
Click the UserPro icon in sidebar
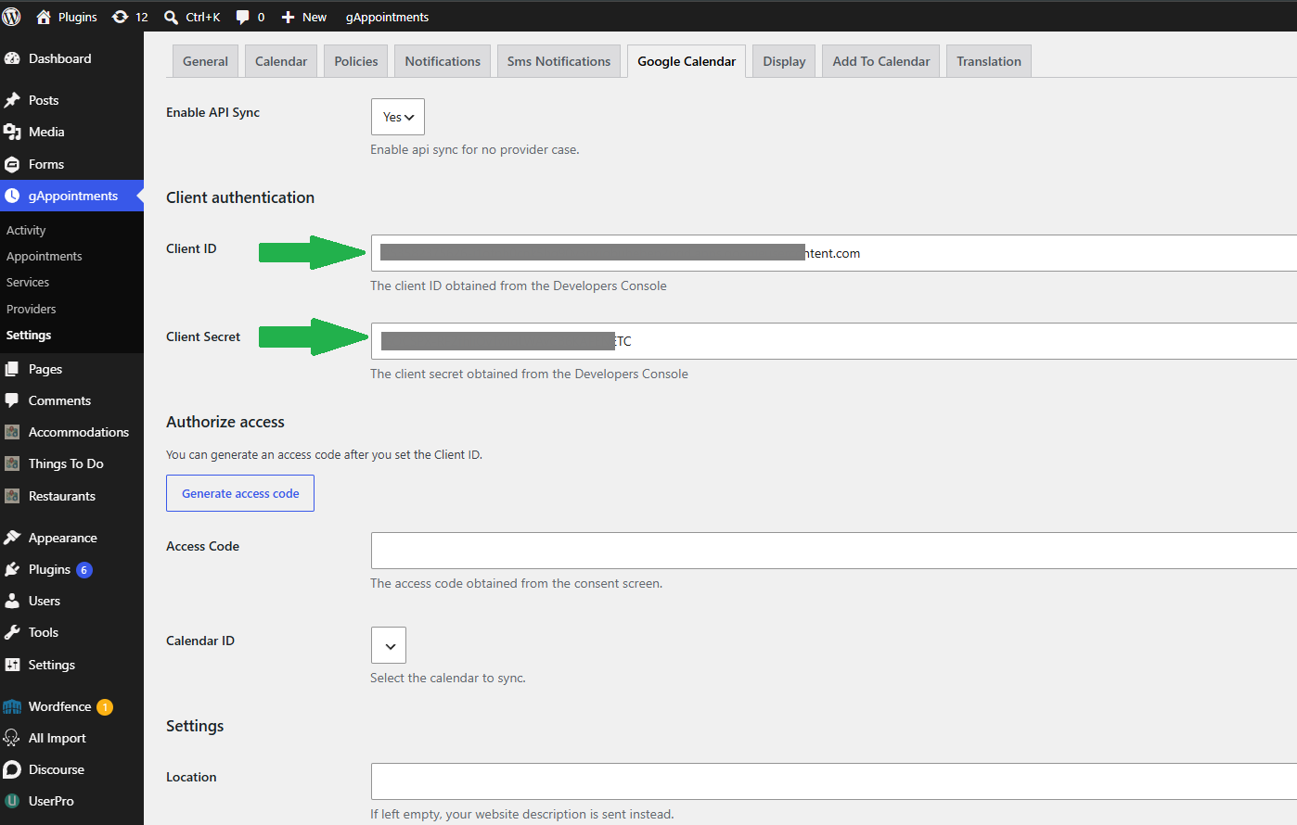12,801
